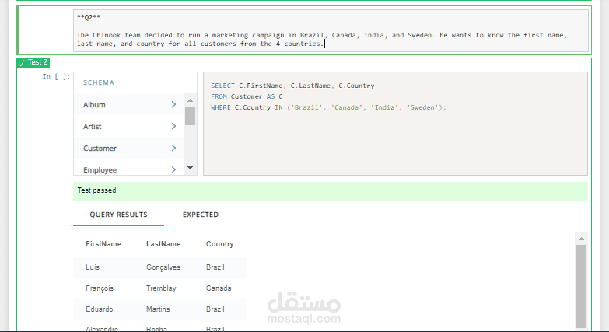
Task: Click the Q2 markdown description cell
Action: (x=331, y=30)
